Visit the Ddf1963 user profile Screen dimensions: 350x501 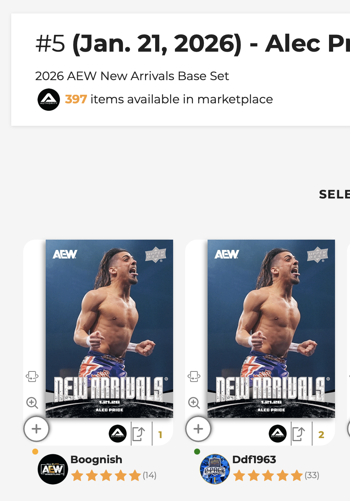click(254, 459)
